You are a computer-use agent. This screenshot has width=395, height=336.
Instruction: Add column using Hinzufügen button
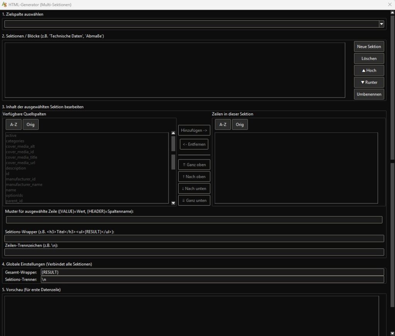(x=194, y=130)
